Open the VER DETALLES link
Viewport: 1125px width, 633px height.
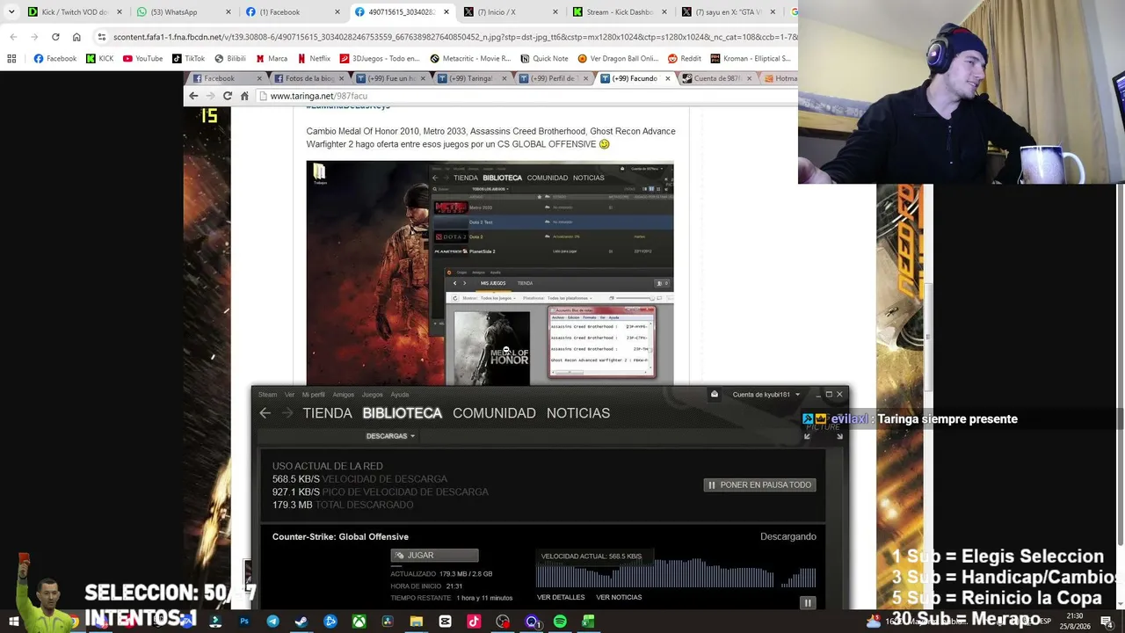(561, 598)
